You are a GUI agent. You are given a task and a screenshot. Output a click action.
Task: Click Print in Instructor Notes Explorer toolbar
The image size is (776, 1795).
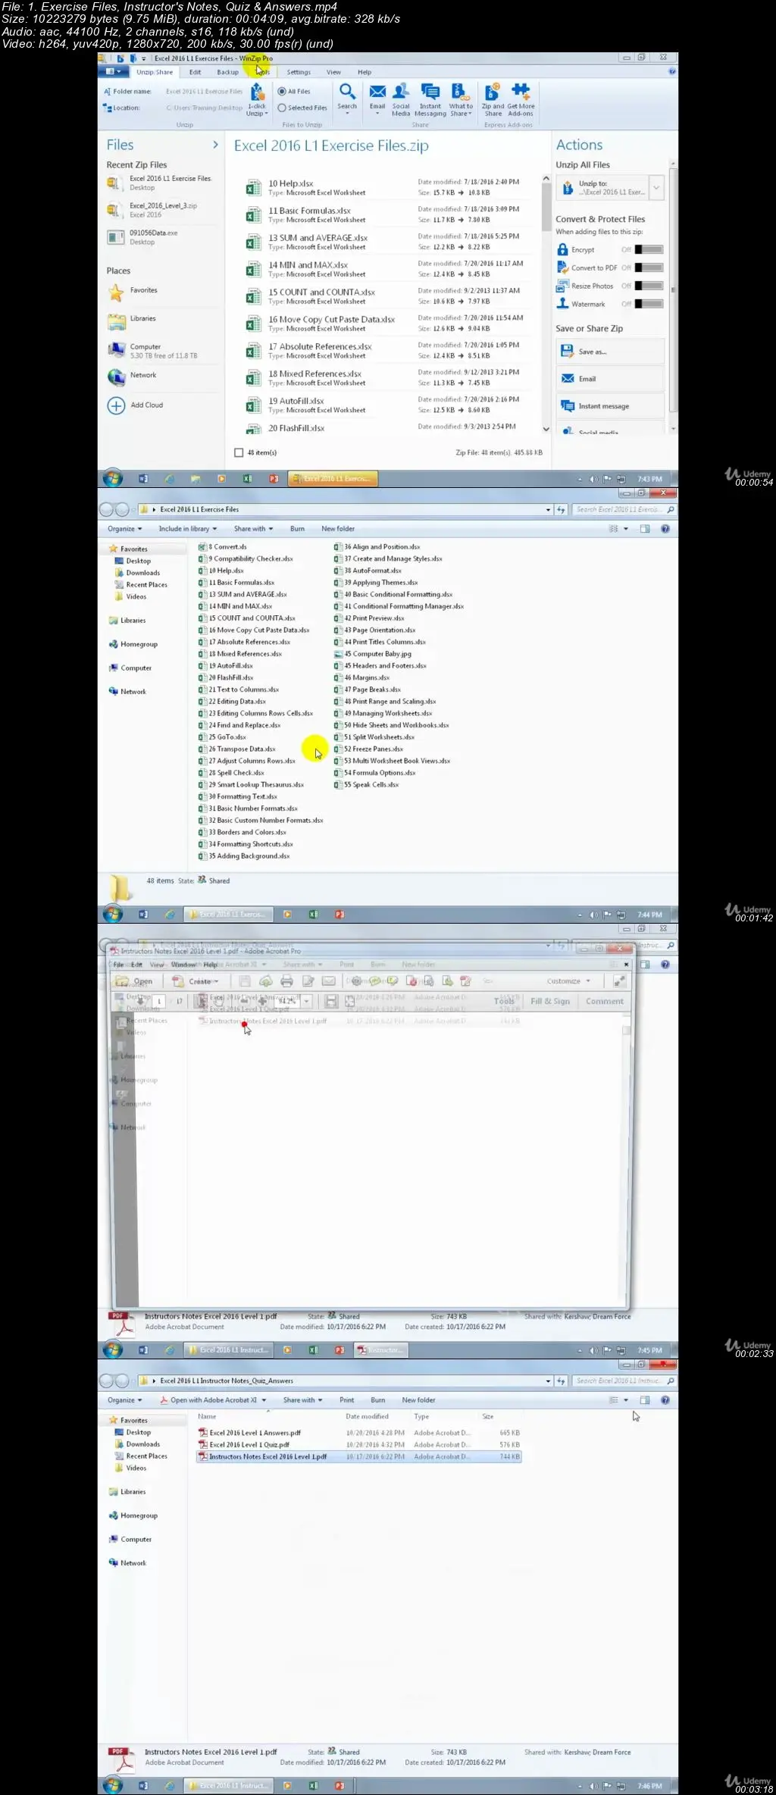(347, 1400)
